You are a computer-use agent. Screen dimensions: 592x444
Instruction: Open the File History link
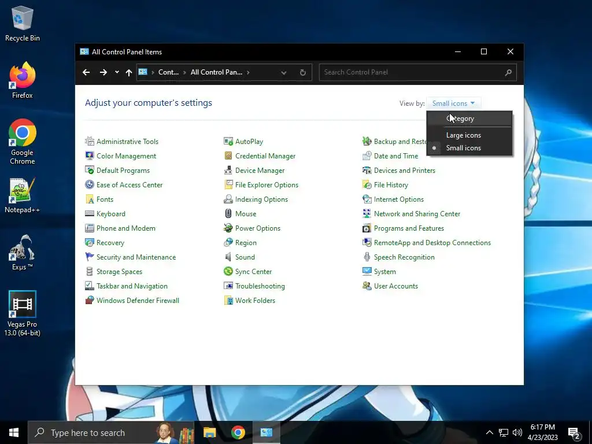click(391, 185)
